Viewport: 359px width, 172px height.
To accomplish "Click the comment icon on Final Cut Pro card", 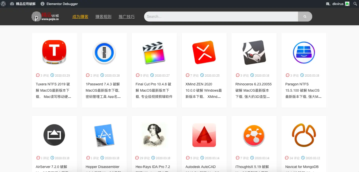I will [138, 75].
